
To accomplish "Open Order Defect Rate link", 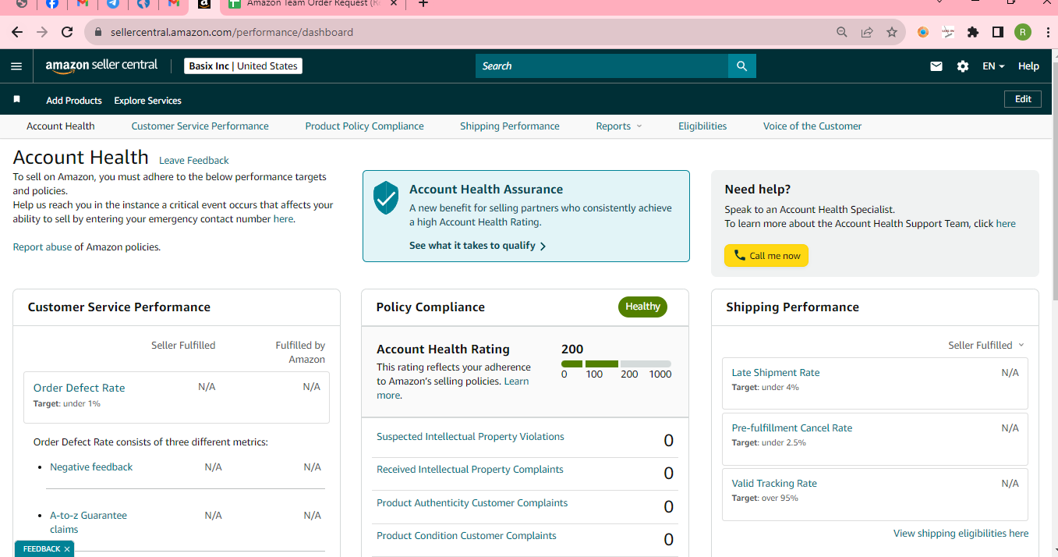I will (x=79, y=388).
